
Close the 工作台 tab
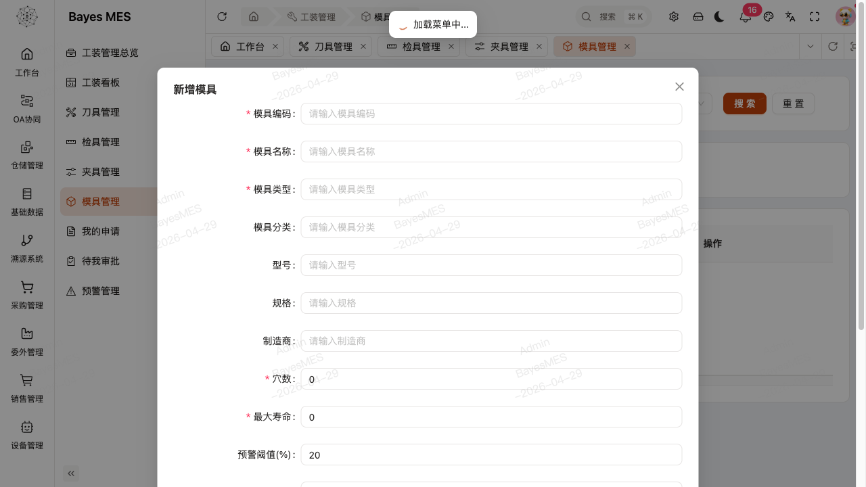click(275, 47)
